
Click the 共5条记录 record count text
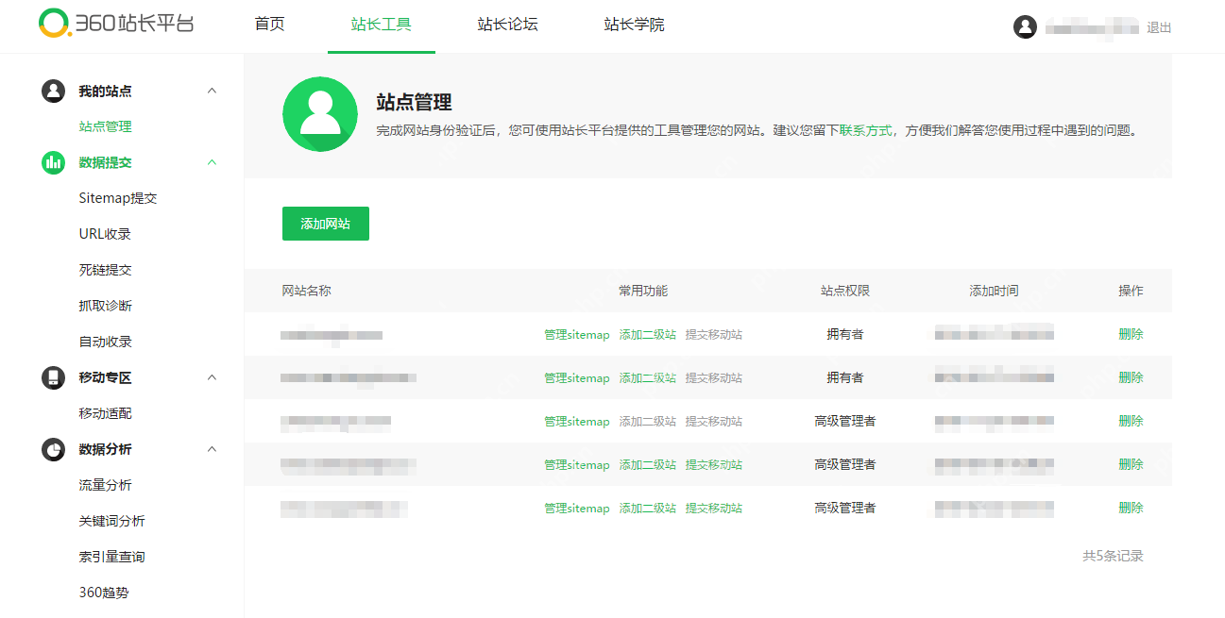click(1113, 557)
